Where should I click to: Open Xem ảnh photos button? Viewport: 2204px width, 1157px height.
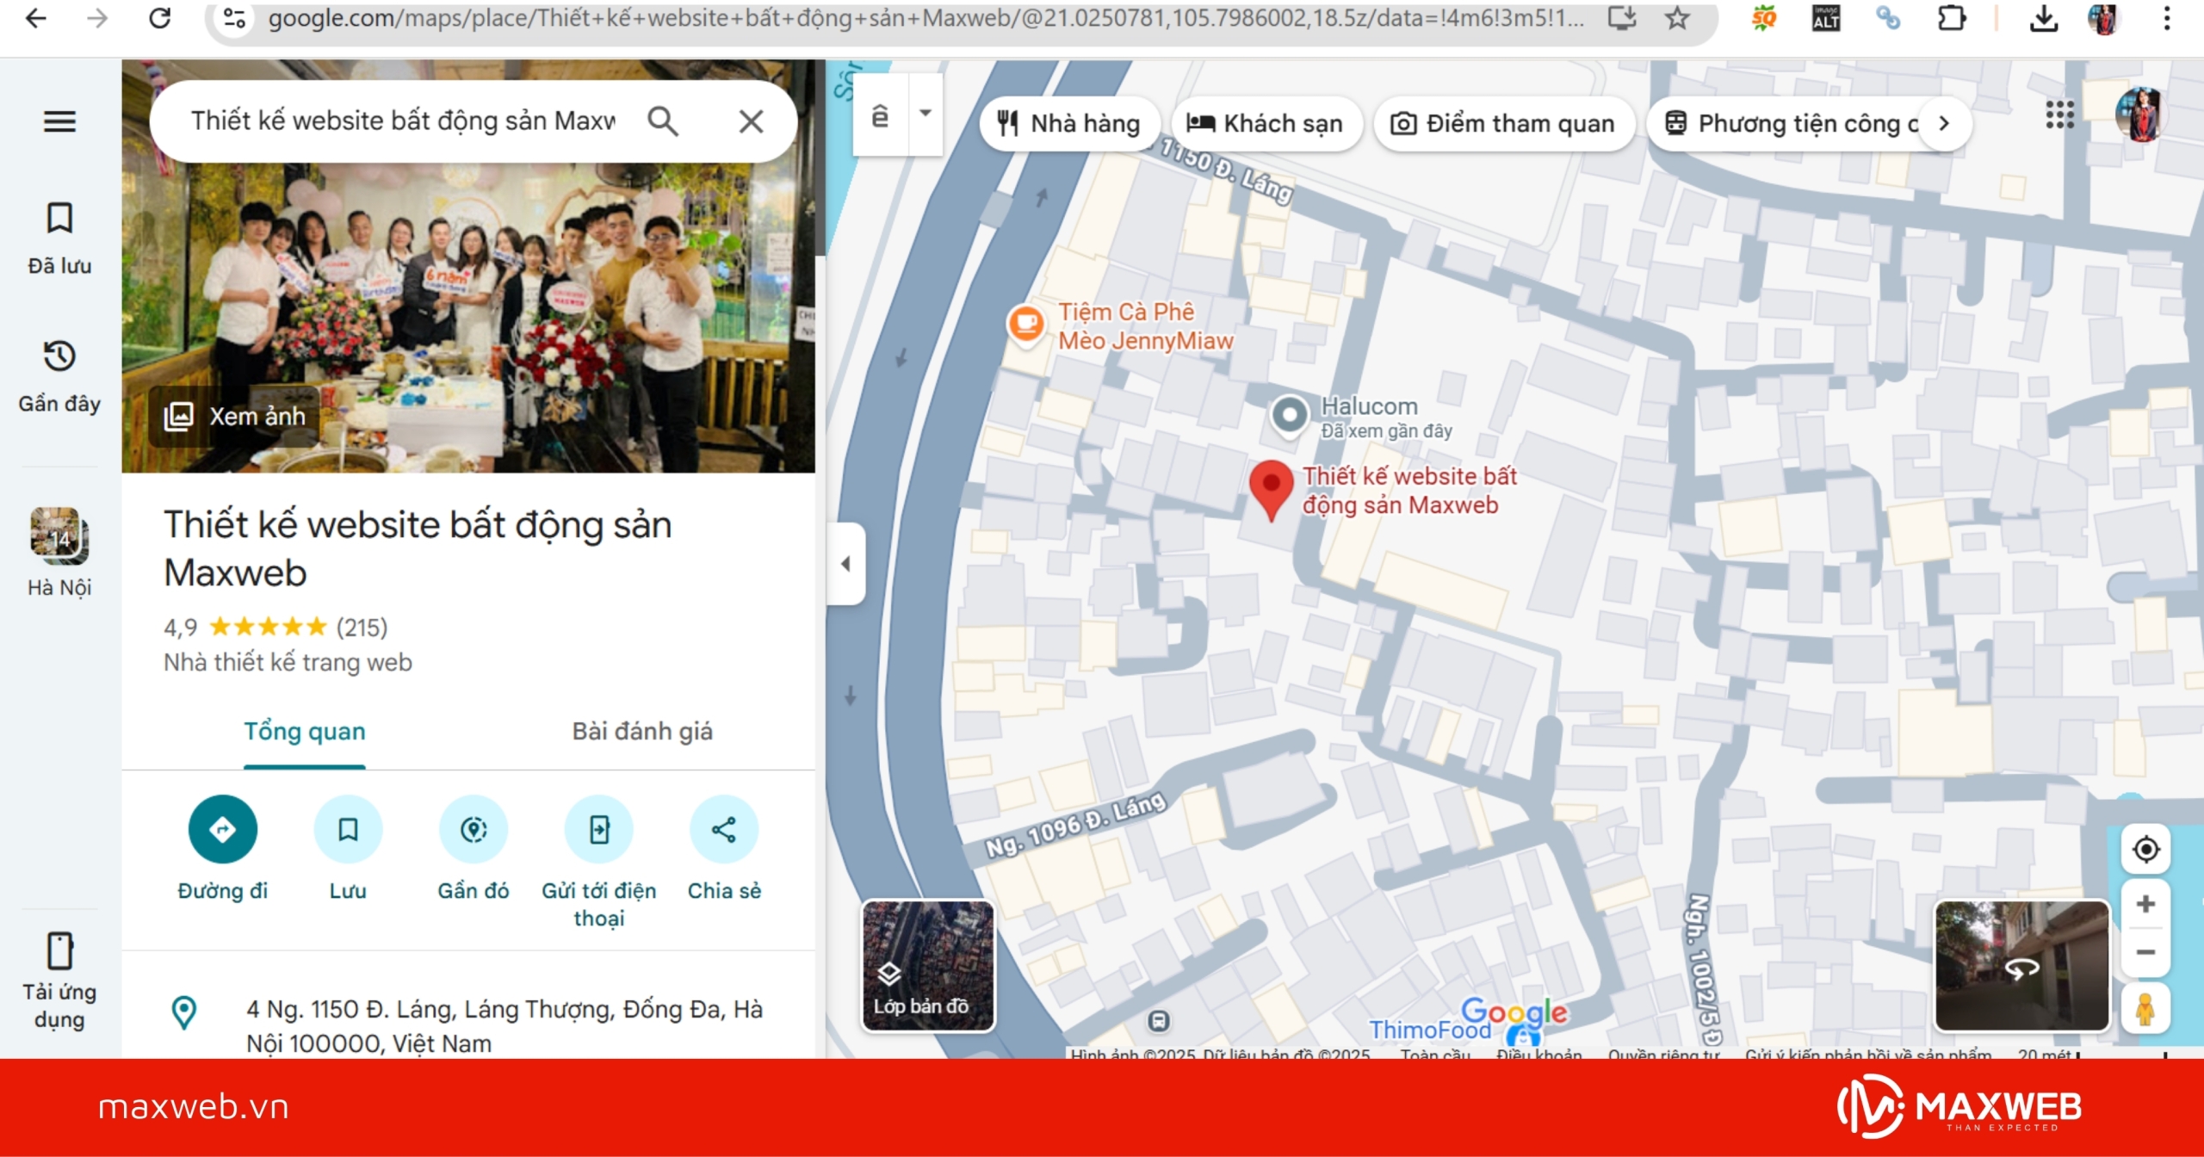tap(235, 417)
